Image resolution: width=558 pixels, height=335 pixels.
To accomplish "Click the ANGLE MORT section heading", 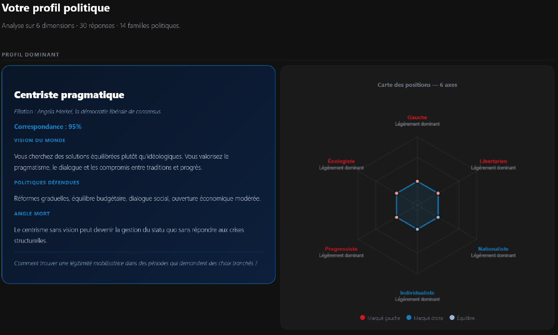I will coord(32,214).
